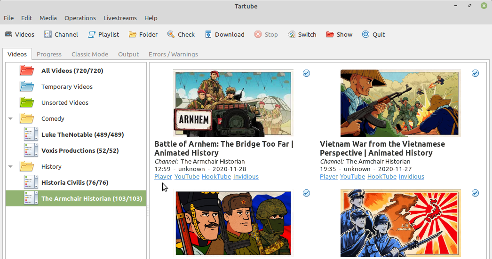Start Download from the toolbar
492x259 pixels.
point(224,34)
